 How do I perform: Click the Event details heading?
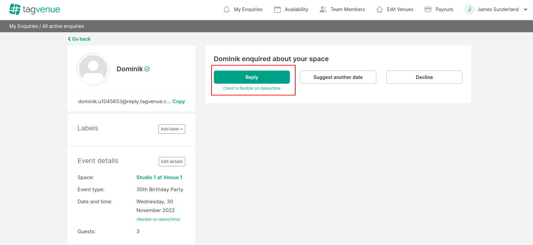coord(98,161)
